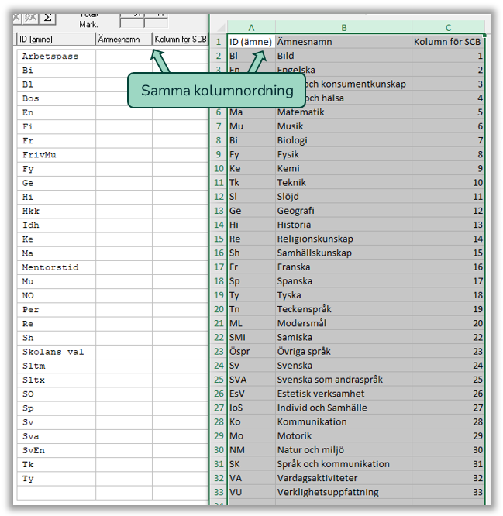Click the select-all corner of the spreadsheet
The height and width of the screenshot is (516, 503).
218,27
